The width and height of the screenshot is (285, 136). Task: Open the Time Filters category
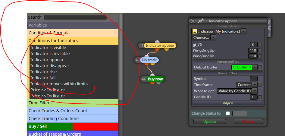(x=73, y=103)
